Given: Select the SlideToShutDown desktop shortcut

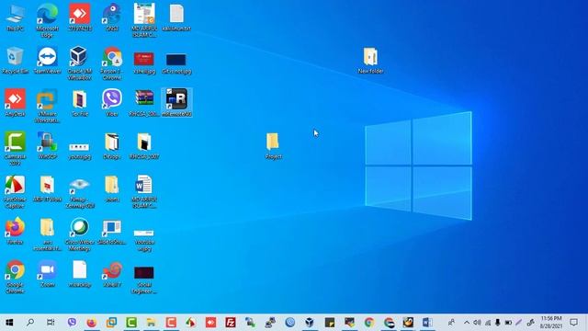Looking at the screenshot, I should point(112,232).
